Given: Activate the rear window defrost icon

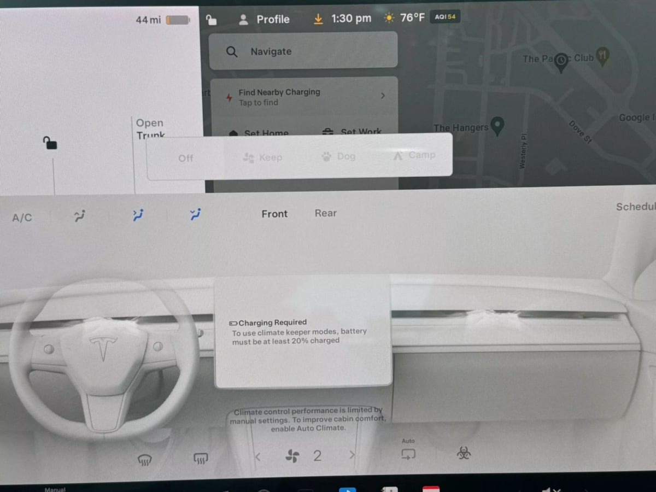Looking at the screenshot, I should tap(201, 459).
